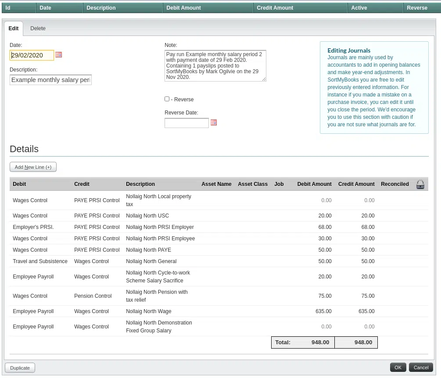Click 'Nollaig North Cycle-to-work Scheme Salary Sacrifice' description
The height and width of the screenshot is (378, 441).
[158, 277]
